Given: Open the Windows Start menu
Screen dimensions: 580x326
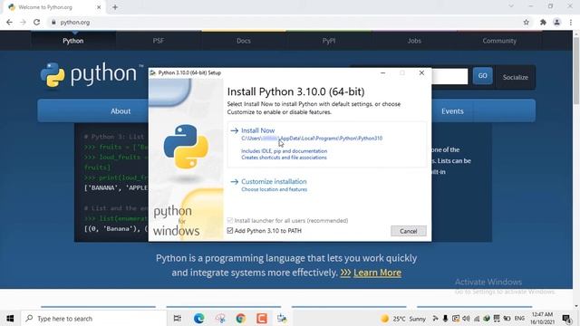Looking at the screenshot, I should pyautogui.click(x=10, y=318).
